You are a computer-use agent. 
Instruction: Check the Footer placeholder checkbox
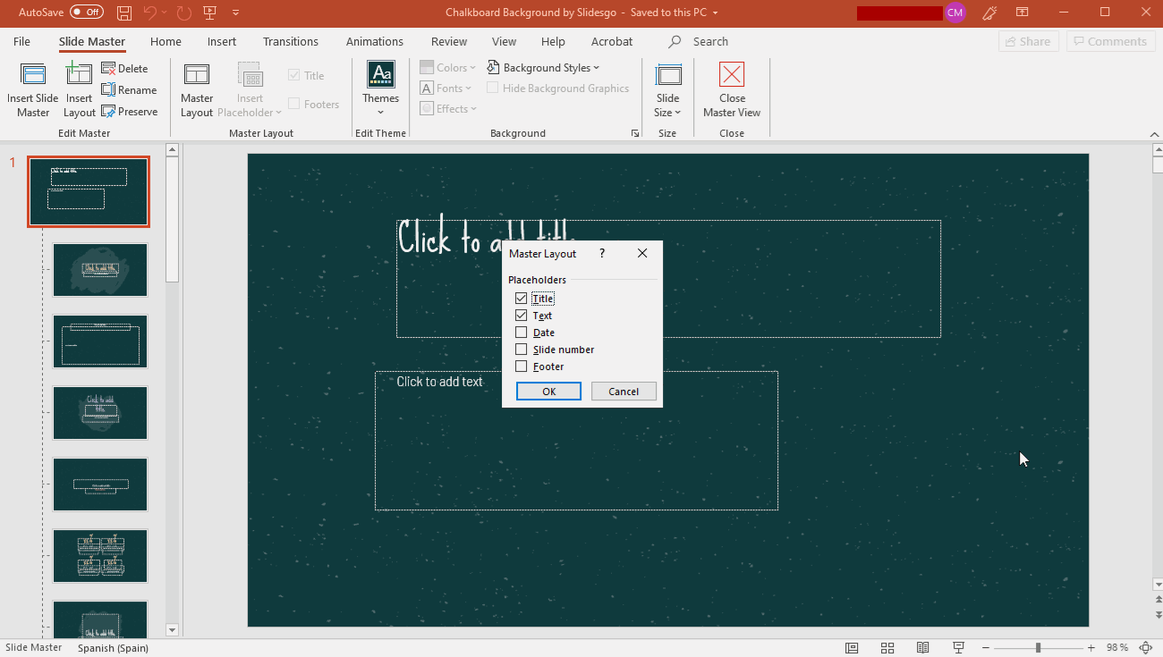pyautogui.click(x=522, y=366)
